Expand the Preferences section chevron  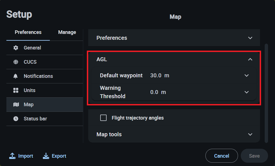pyautogui.click(x=250, y=38)
